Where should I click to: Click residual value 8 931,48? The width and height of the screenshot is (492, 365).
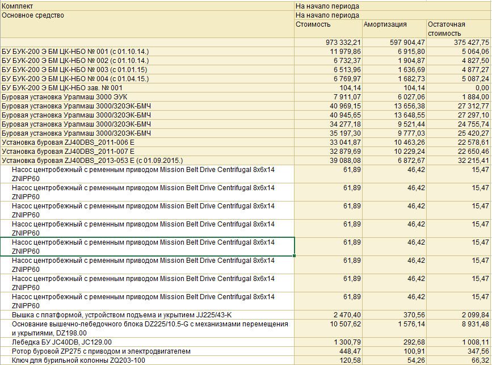(x=459, y=329)
